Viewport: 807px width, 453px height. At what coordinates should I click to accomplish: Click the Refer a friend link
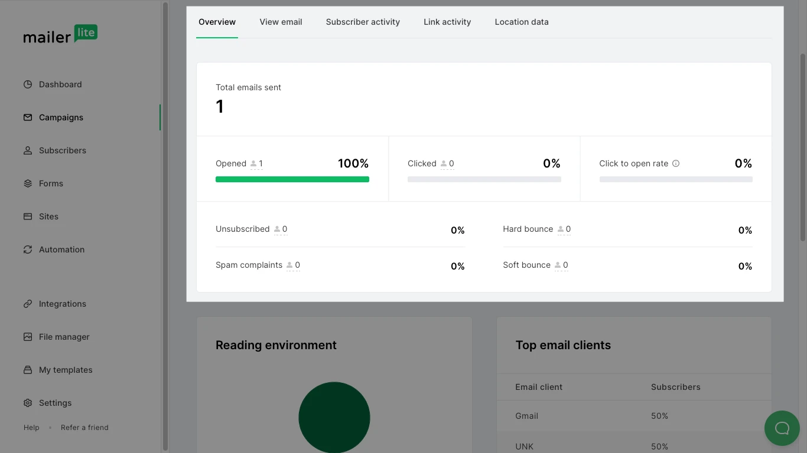[84, 428]
